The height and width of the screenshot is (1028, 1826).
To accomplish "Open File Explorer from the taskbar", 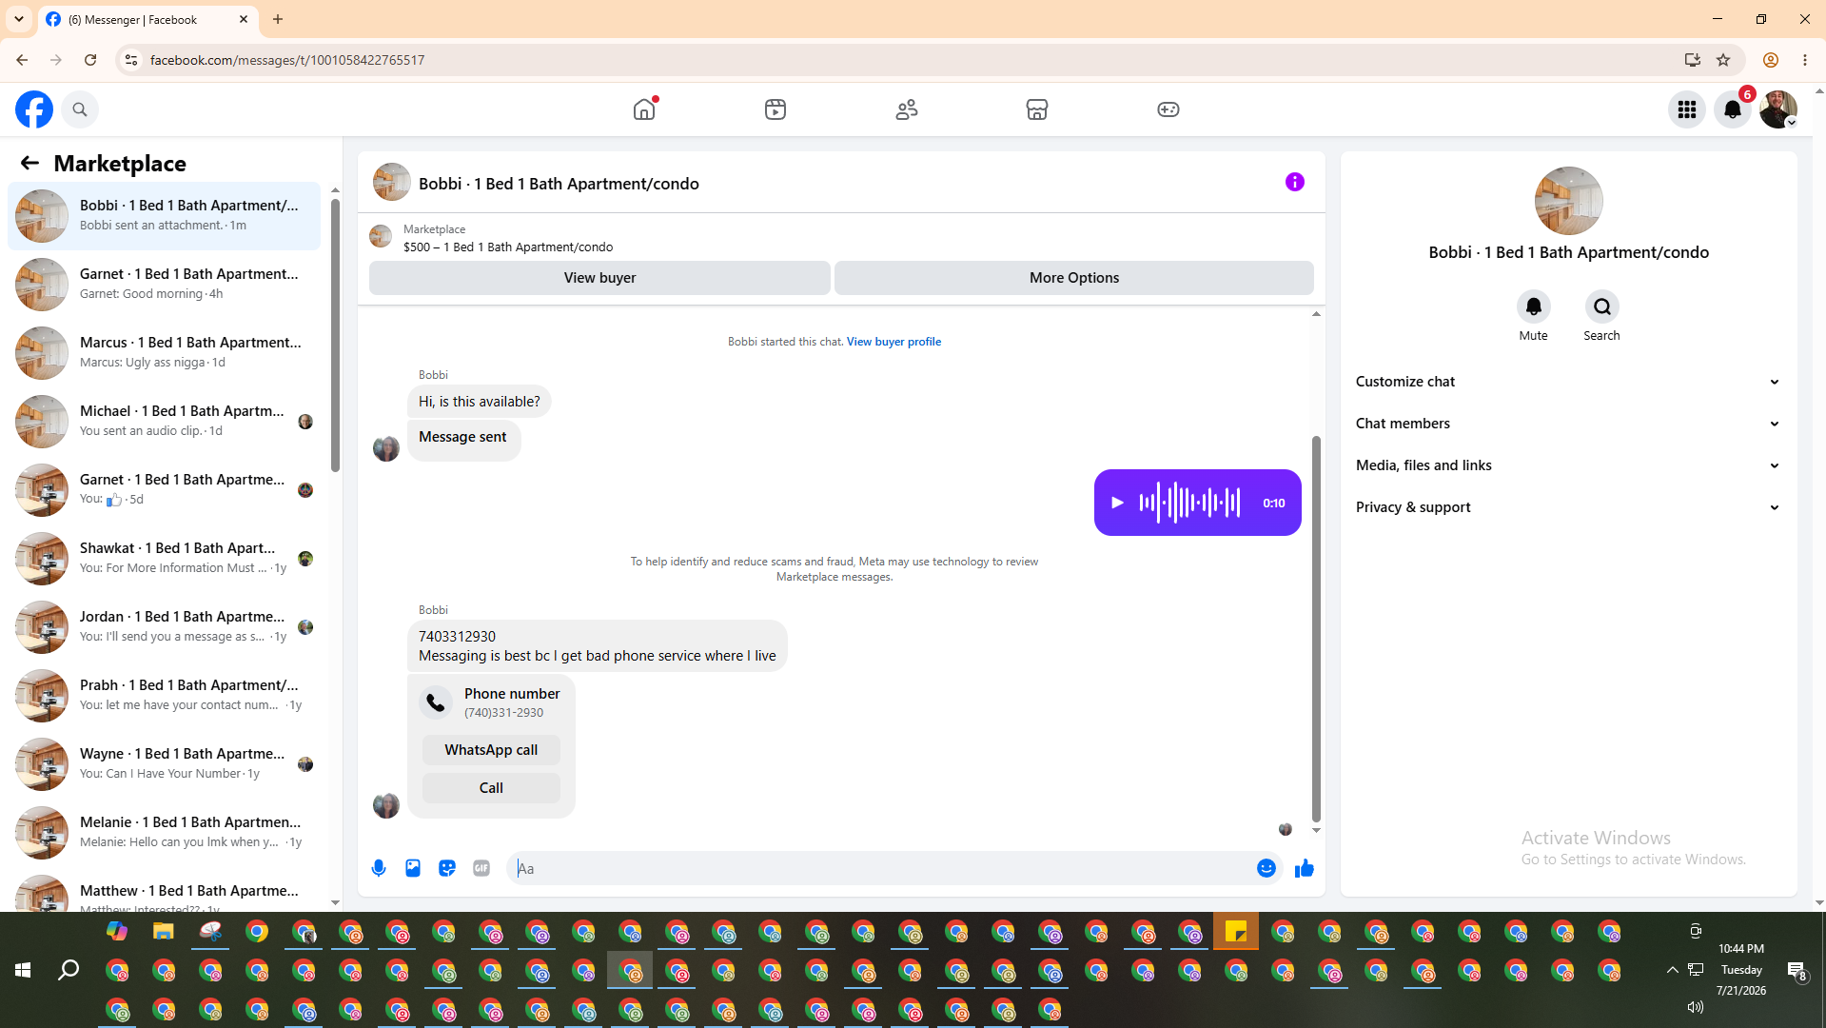I will (164, 931).
